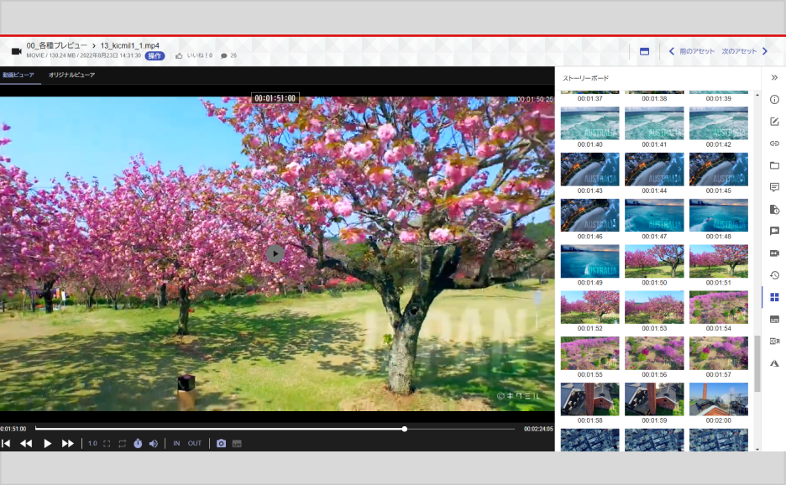Select the 動画ビューア tab
The height and width of the screenshot is (485, 786).
[18, 76]
